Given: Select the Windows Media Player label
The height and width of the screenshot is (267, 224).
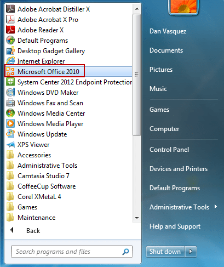Looking at the screenshot, I should click(50, 124).
